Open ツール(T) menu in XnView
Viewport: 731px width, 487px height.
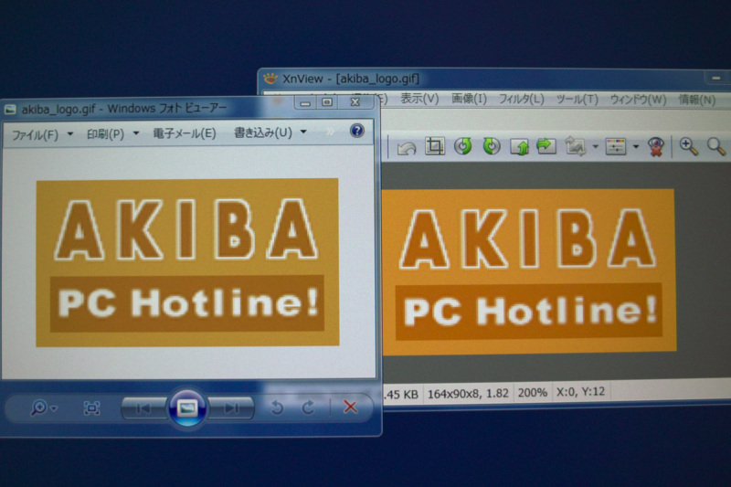coord(577,100)
